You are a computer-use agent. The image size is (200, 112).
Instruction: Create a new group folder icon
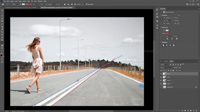click(191, 111)
